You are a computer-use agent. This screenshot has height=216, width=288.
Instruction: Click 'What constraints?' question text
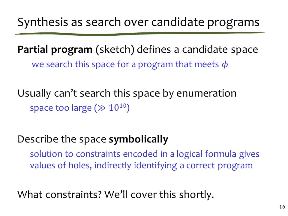coord(59,195)
